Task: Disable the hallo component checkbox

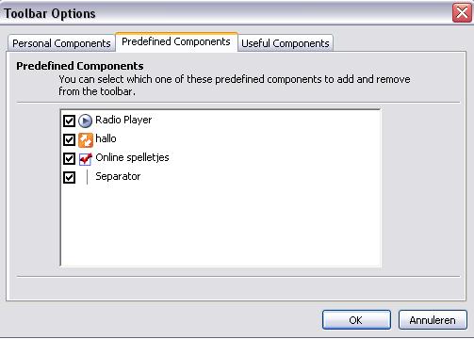Action: (69, 139)
